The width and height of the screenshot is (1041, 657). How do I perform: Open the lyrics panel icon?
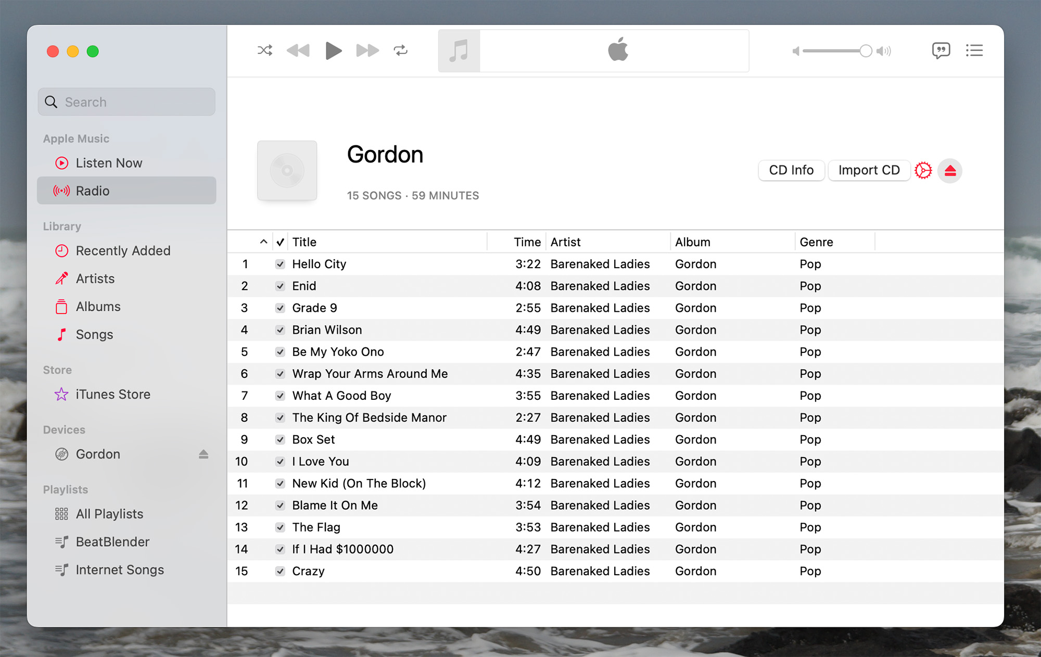pyautogui.click(x=941, y=50)
